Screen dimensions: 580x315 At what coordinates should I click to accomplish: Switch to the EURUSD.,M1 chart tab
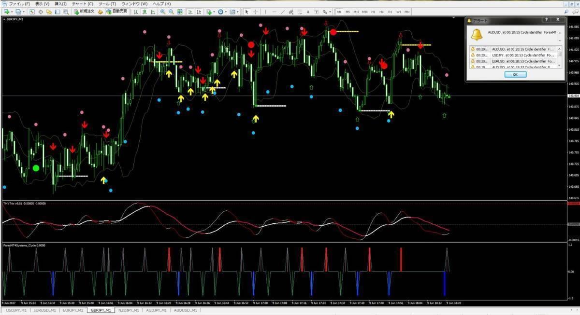(x=44, y=310)
